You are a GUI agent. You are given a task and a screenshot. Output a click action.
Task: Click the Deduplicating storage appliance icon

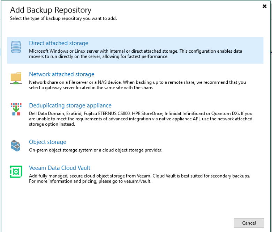(x=16, y=109)
